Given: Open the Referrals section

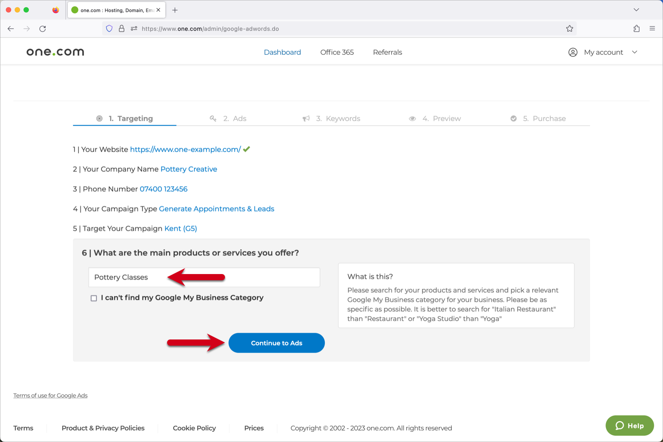Looking at the screenshot, I should coord(387,52).
